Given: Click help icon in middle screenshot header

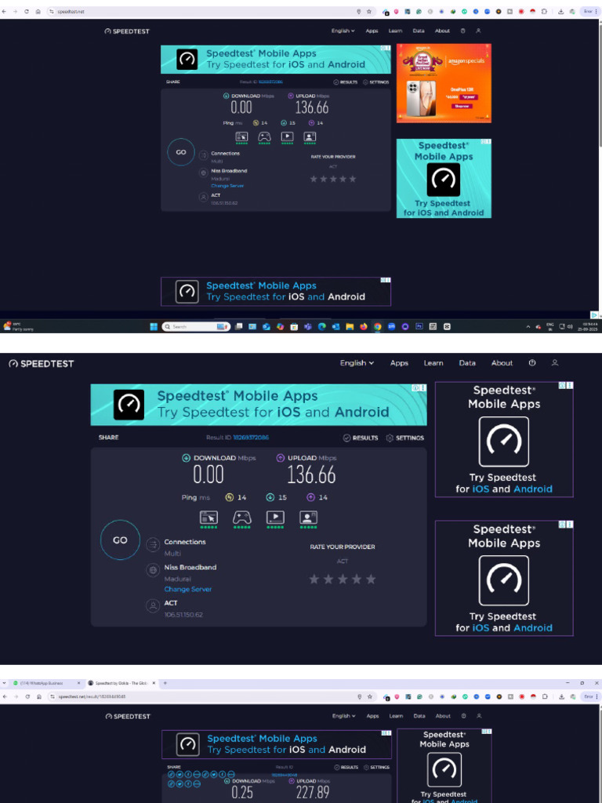Looking at the screenshot, I should (532, 362).
